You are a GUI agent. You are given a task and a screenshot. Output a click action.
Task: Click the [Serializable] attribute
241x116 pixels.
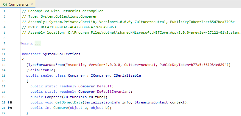tap(41, 70)
